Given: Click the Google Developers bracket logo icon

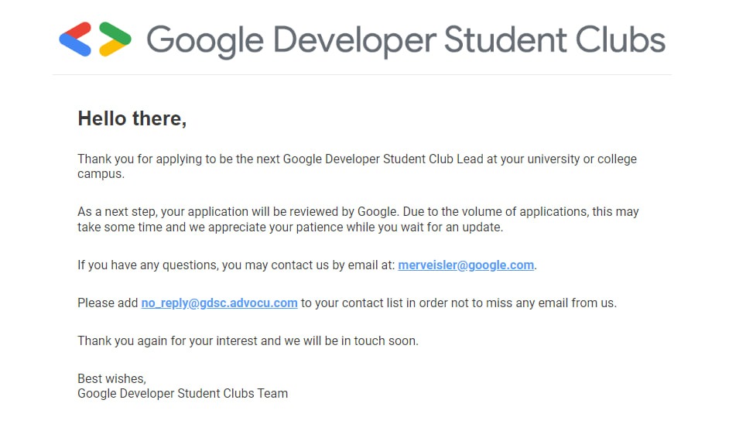Looking at the screenshot, I should (95, 39).
